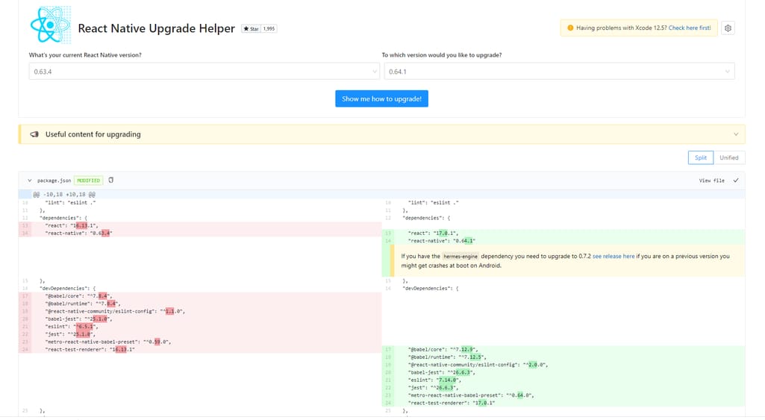Click the 1,995 star count
Image resolution: width=765 pixels, height=420 pixels.
point(269,29)
